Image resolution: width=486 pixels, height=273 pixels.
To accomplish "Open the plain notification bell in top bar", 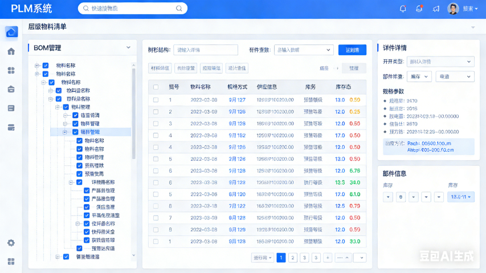I will [403, 9].
